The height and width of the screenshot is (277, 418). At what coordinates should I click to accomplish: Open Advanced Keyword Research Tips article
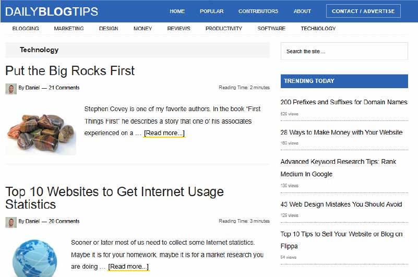point(338,167)
